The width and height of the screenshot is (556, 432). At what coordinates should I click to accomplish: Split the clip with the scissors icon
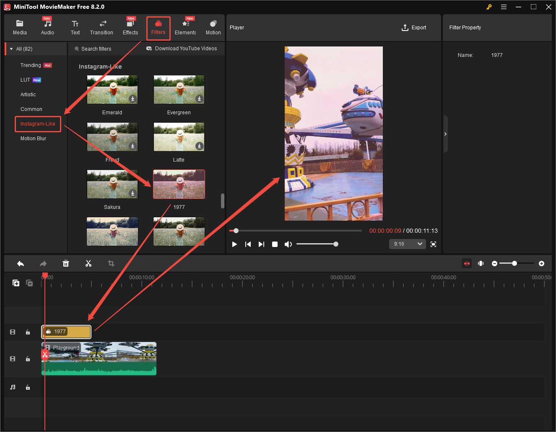click(x=88, y=263)
